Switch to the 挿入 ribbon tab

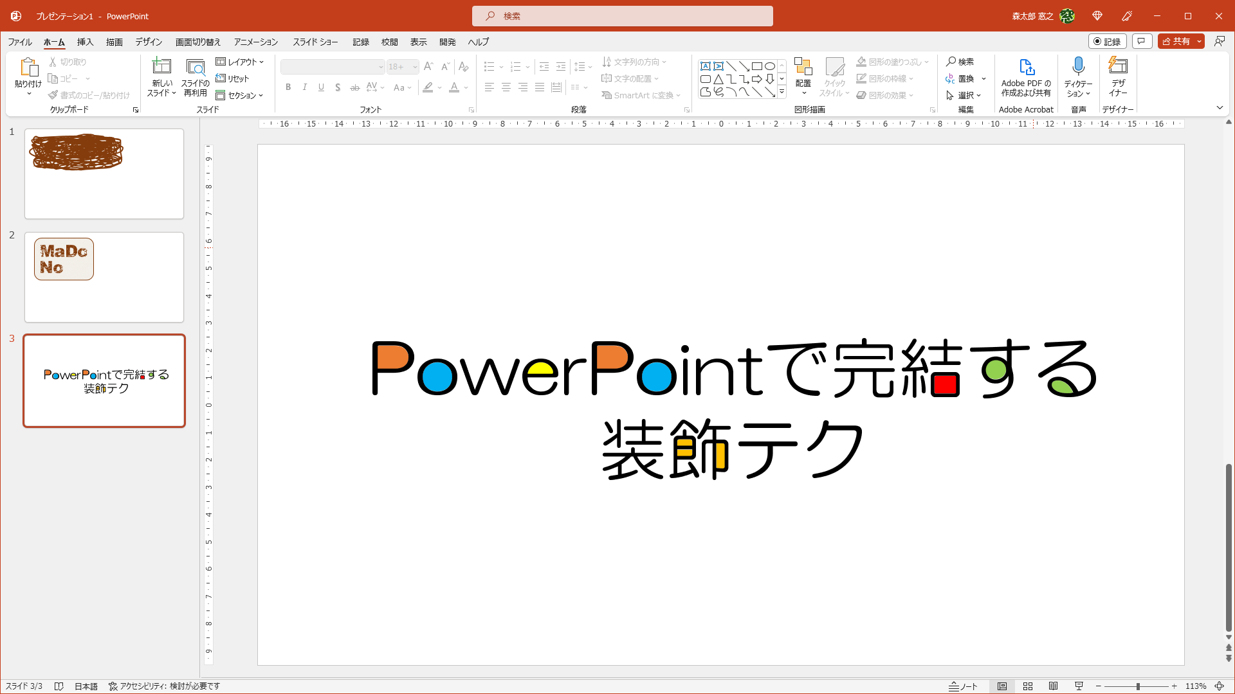pos(84,42)
